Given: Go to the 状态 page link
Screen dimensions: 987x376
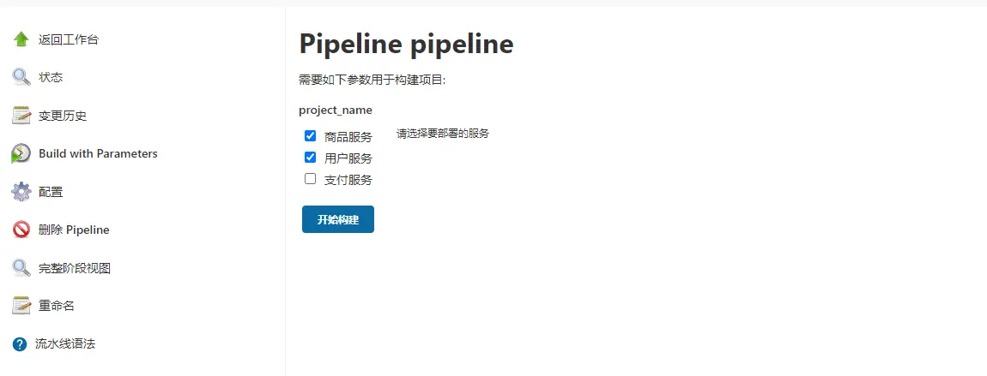Looking at the screenshot, I should [51, 77].
